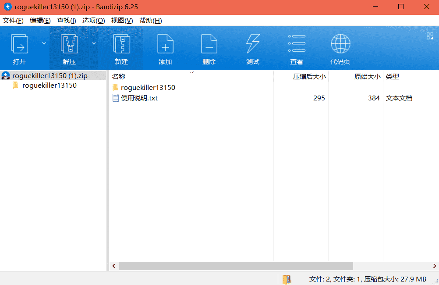Click the horizontal scrollbar thumb

pos(236,266)
